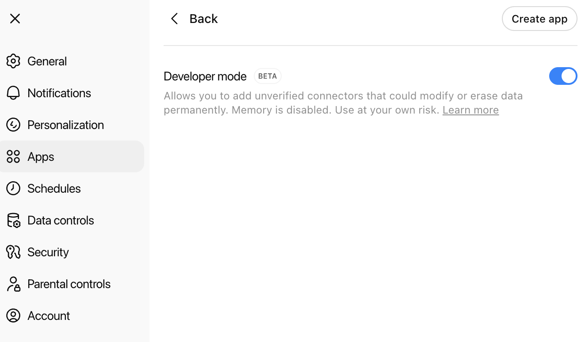Image resolution: width=585 pixels, height=342 pixels.
Task: Open Personalization via its clock-face icon
Action: [x=13, y=125]
